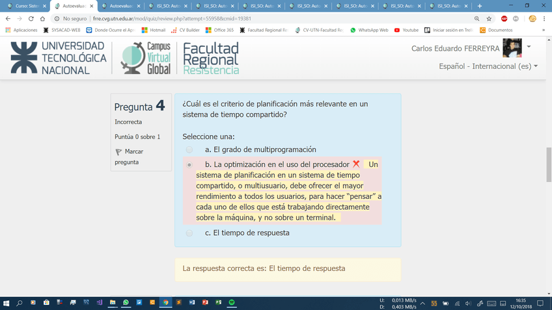Screen dimensions: 552x310
Task: Expand the Carlos Eduardo FERREYRA user menu arrow
Action: 529,47
